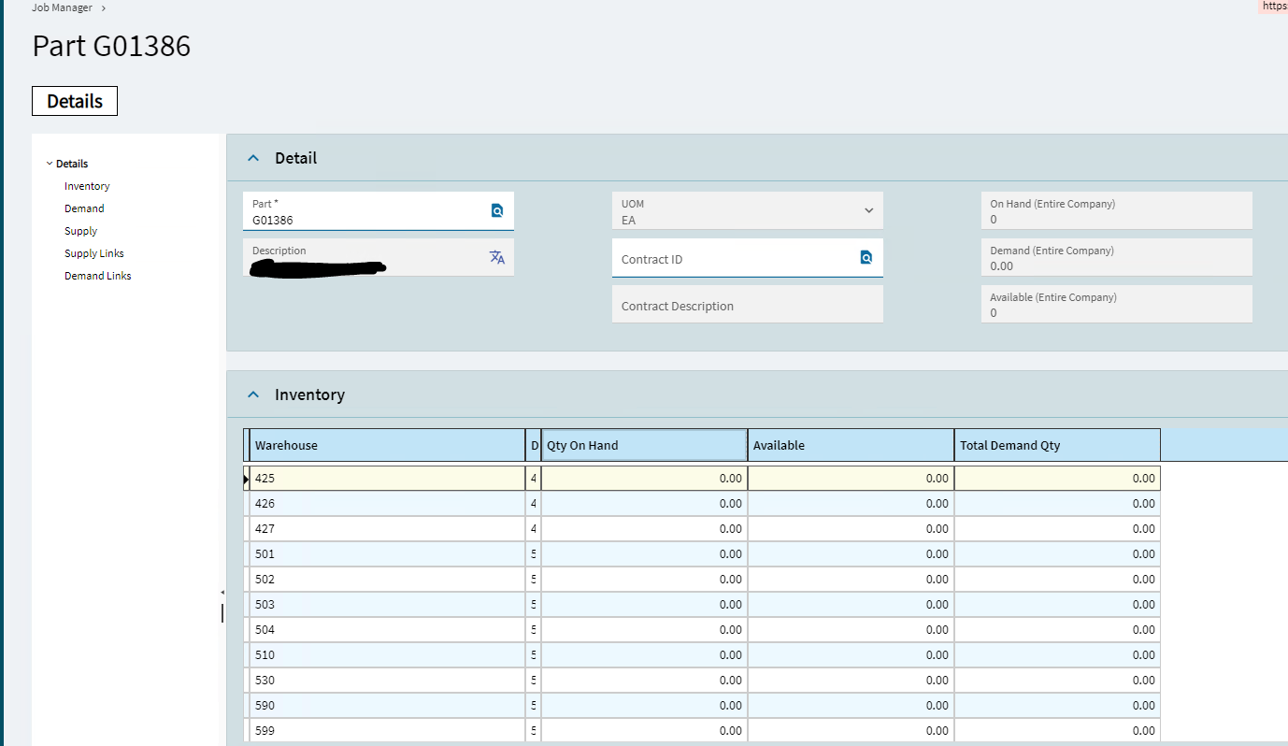Click the Qty On Hand column header
The image size is (1288, 746).
pos(643,446)
